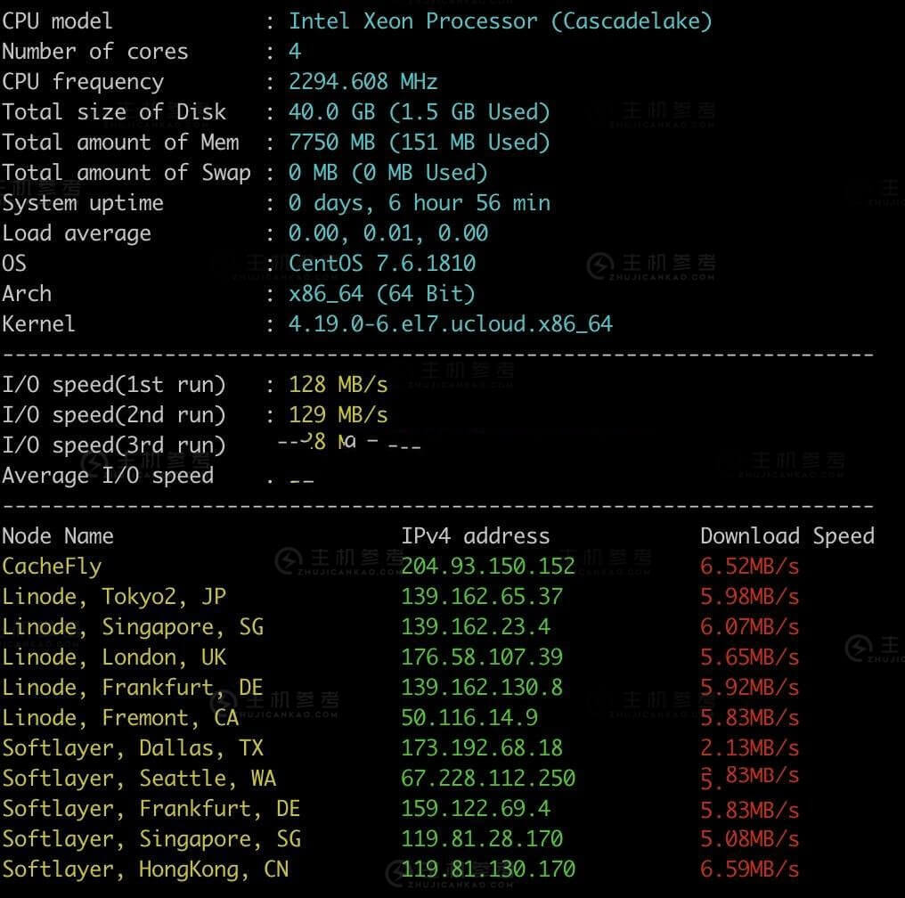The height and width of the screenshot is (898, 905).
Task: Click the IP address 139.162.23.4
Action: pyautogui.click(x=477, y=627)
